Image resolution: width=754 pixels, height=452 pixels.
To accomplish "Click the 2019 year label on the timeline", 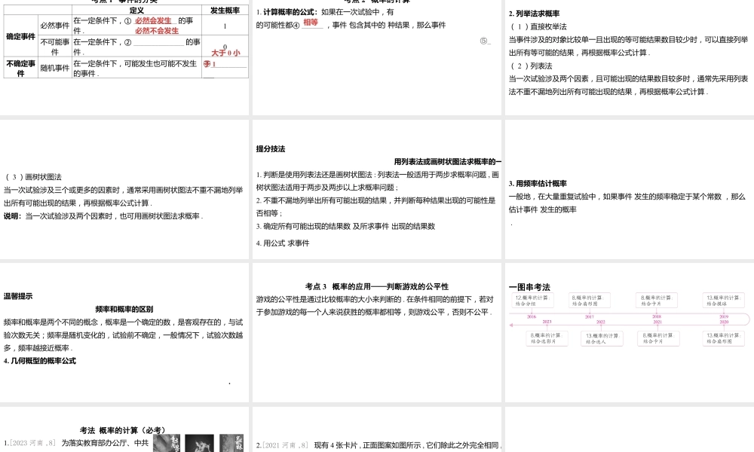I will (724, 316).
